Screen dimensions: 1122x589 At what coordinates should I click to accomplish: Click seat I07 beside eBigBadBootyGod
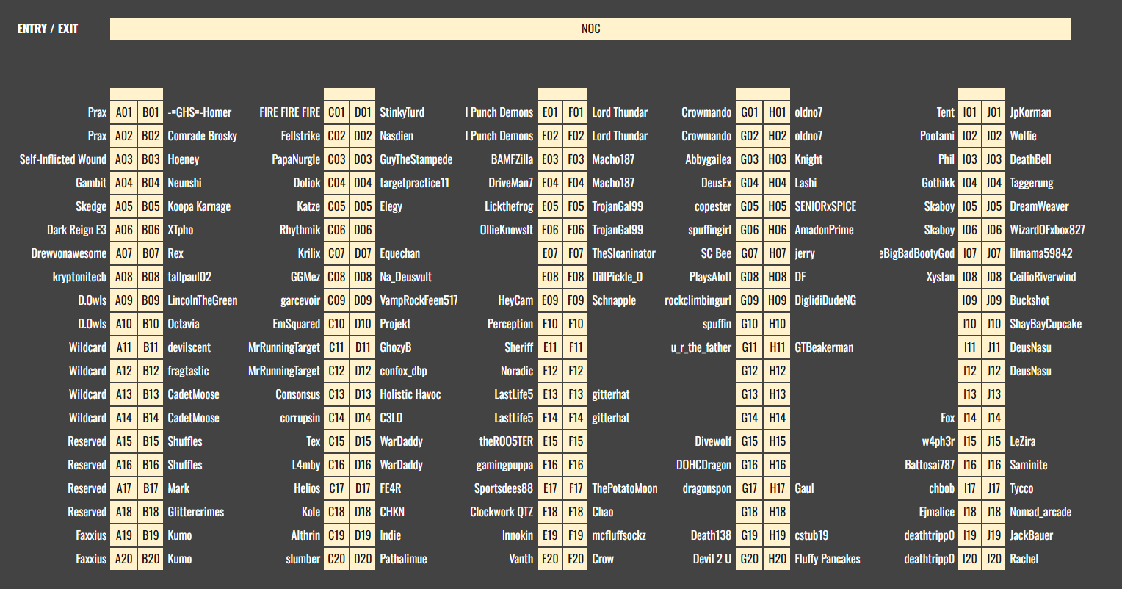click(970, 253)
